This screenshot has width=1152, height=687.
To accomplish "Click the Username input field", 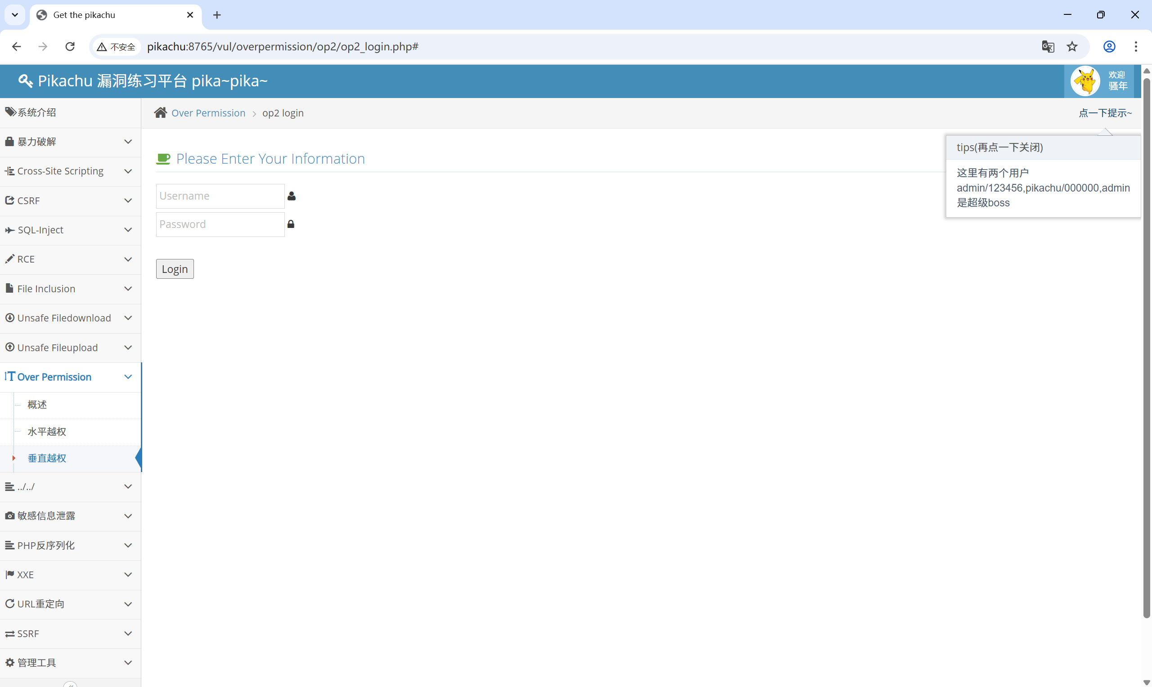I will (220, 196).
